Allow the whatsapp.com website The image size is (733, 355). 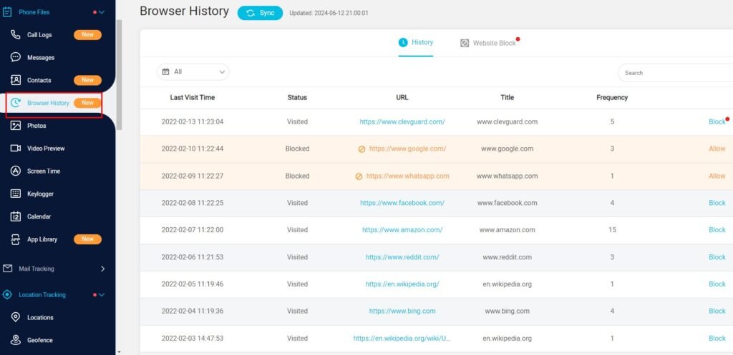(x=717, y=176)
